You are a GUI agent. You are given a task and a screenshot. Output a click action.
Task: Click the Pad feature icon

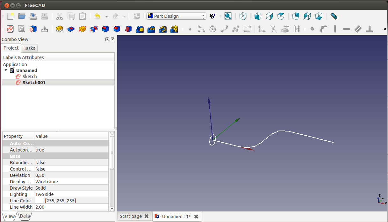59,29
